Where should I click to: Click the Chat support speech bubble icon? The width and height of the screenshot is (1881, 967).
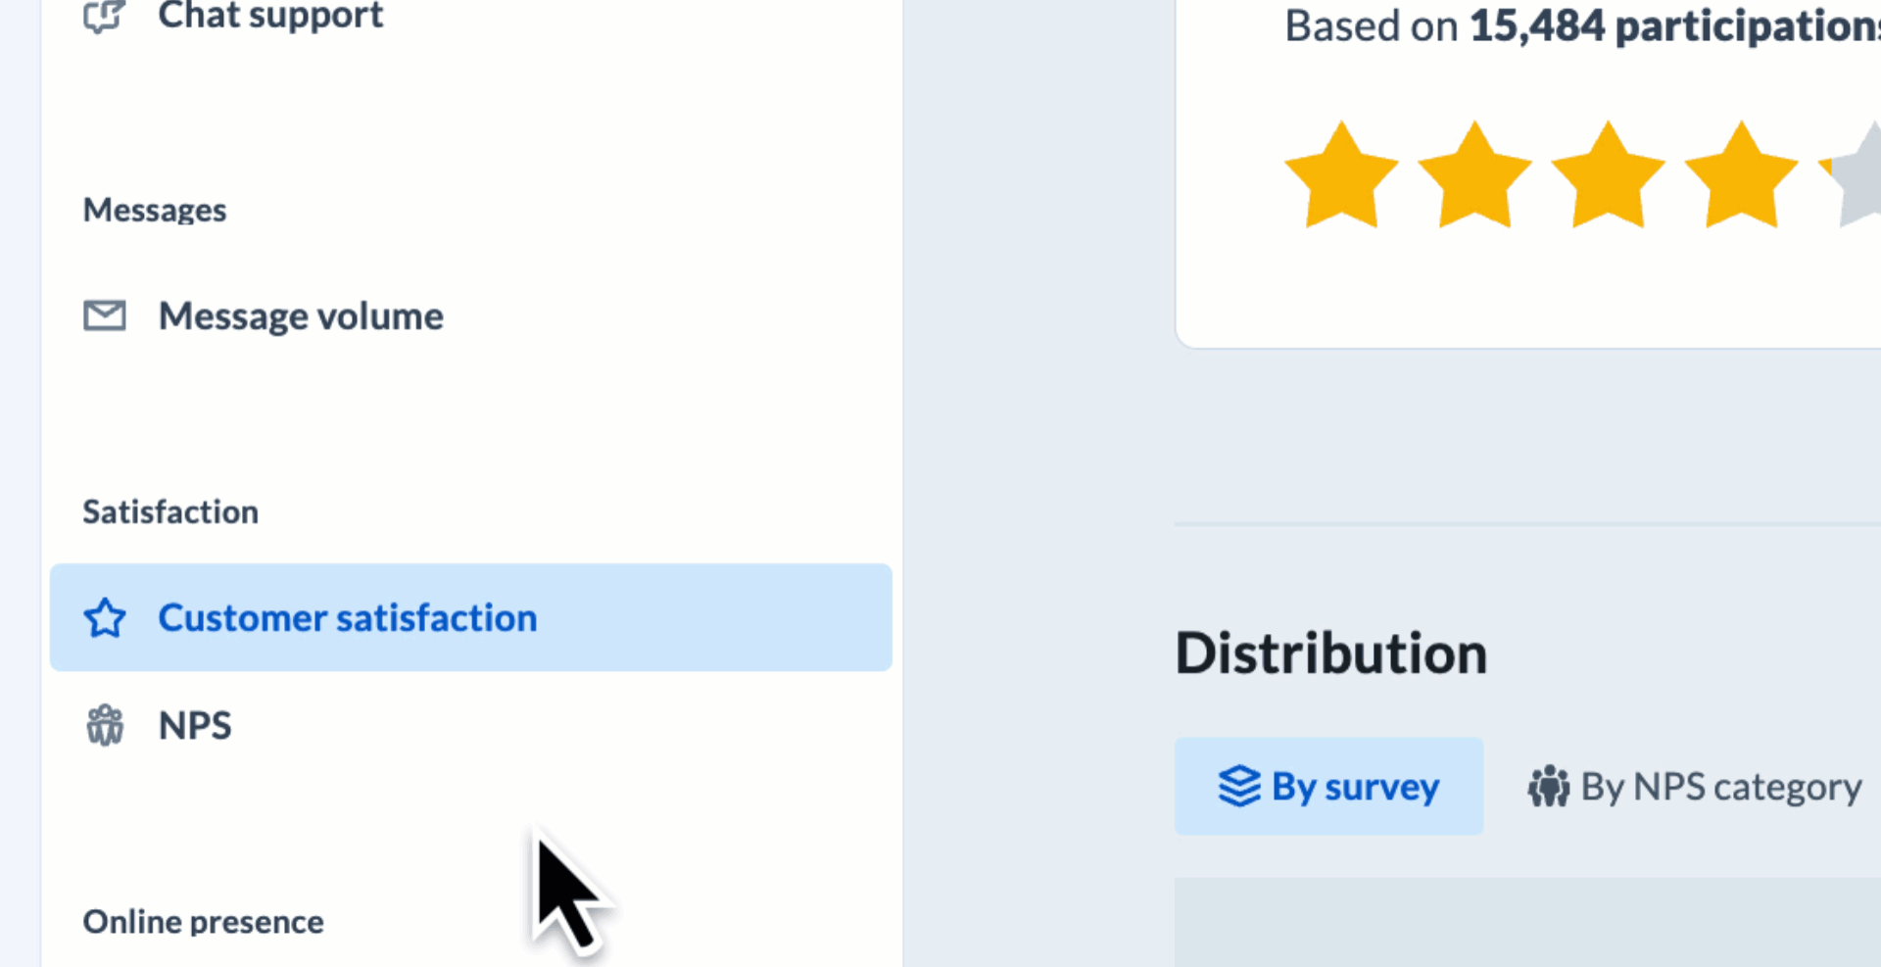pos(104,17)
